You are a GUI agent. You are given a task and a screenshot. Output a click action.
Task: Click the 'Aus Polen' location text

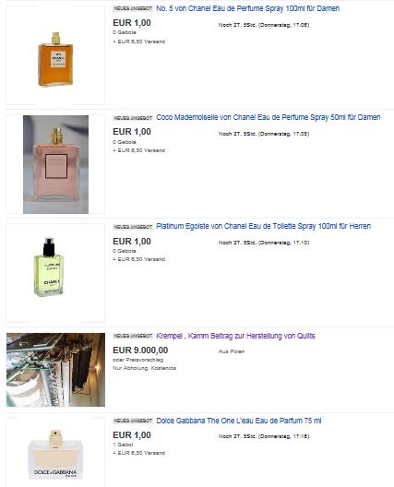[x=232, y=351]
